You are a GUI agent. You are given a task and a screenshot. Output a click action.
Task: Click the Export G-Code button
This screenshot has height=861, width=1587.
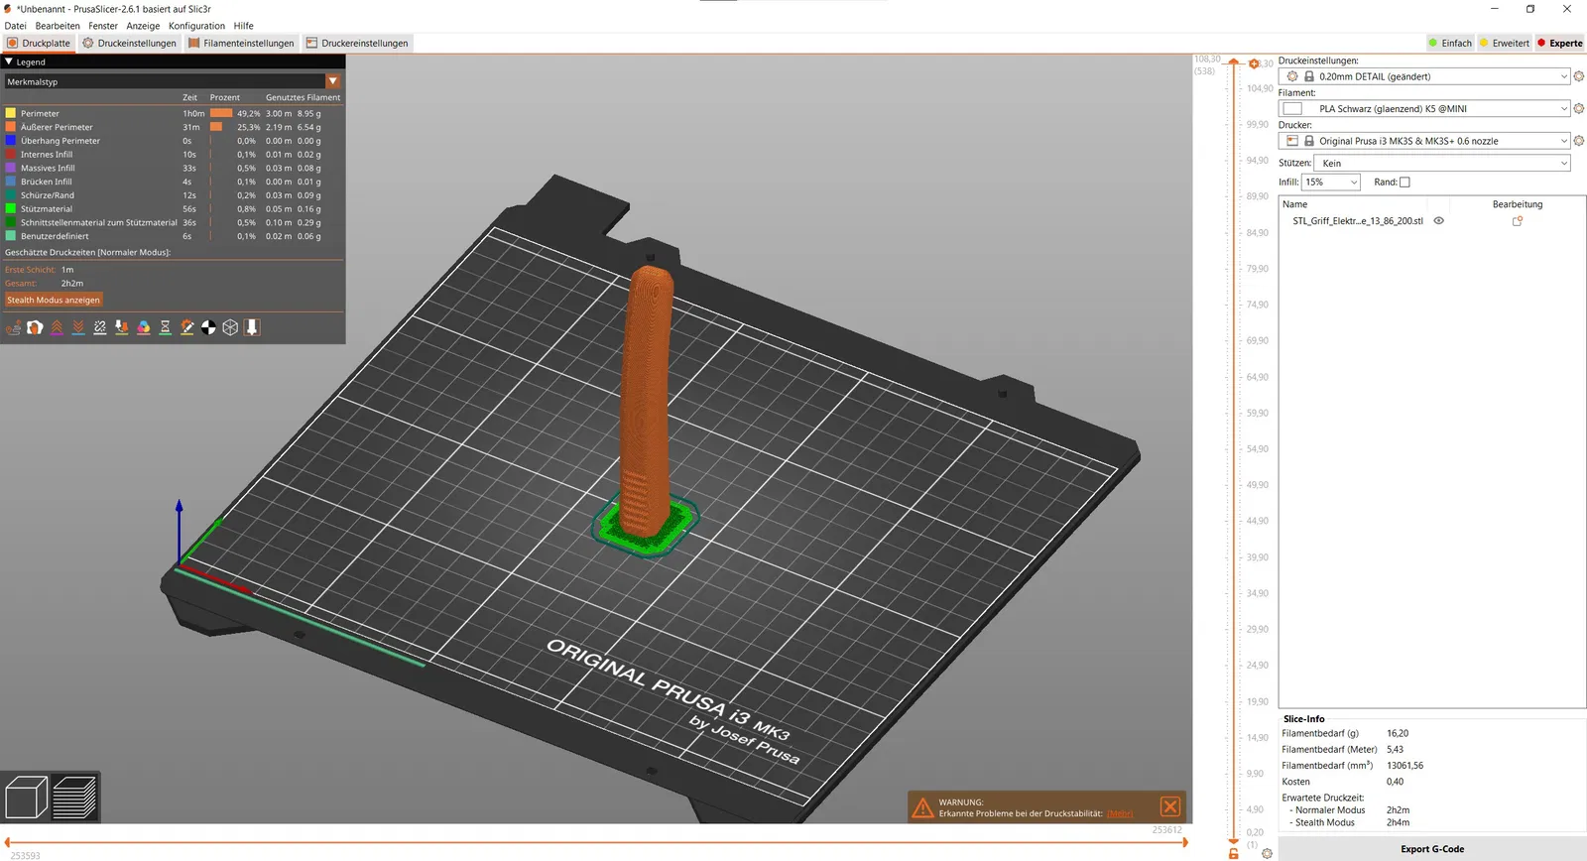[1432, 849]
